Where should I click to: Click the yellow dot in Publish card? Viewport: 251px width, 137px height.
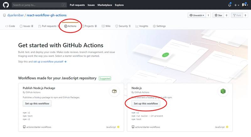coord(118,127)
